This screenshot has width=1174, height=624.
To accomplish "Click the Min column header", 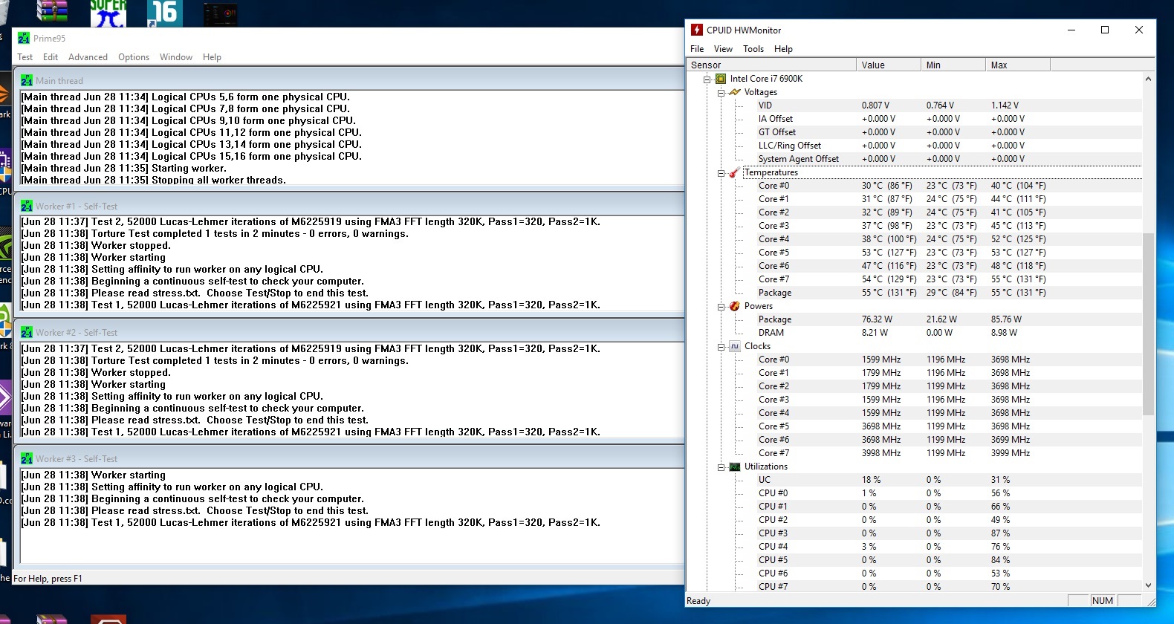I will coord(953,65).
